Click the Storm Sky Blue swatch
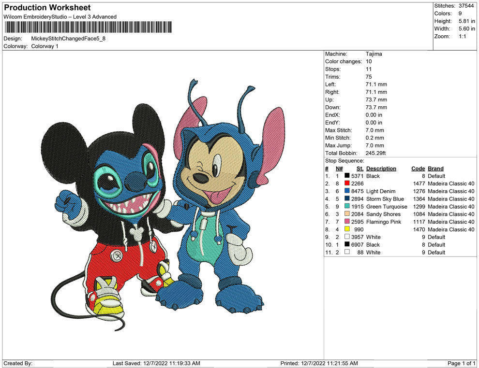Image resolution: width=479 pixels, height=368 pixels. coord(347,199)
